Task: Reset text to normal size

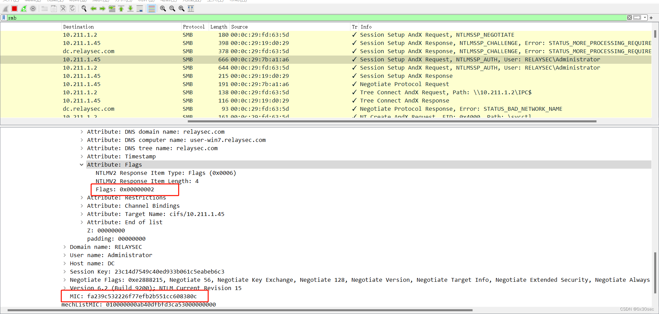Action: pyautogui.click(x=182, y=9)
